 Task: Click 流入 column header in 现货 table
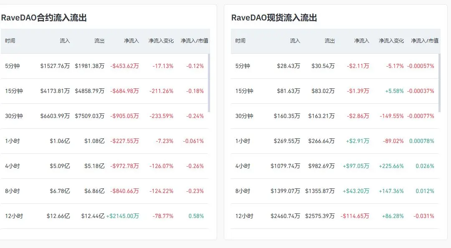(295, 41)
